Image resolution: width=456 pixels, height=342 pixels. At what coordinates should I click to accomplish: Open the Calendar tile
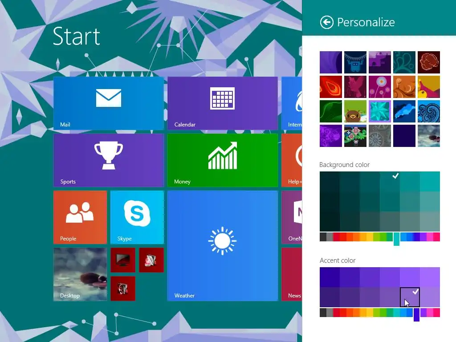(223, 103)
